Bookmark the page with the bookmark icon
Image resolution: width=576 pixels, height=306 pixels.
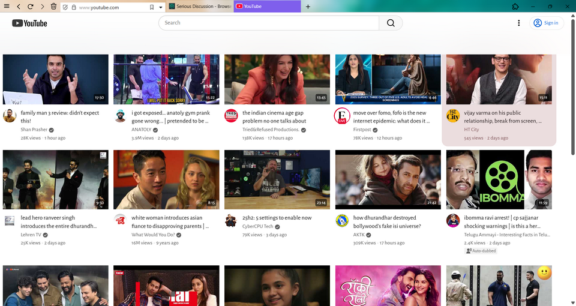coord(152,7)
